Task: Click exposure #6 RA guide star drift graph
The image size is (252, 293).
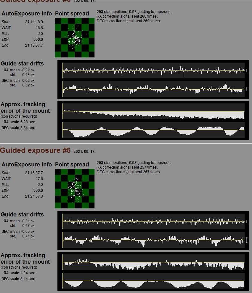Action: 153,221
